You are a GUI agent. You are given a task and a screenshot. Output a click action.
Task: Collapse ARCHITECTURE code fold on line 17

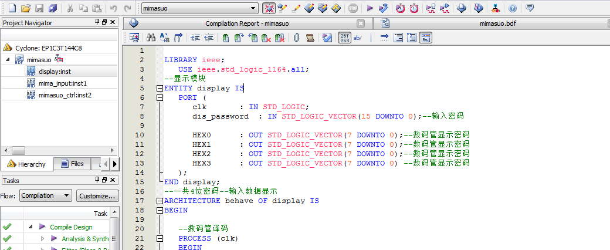(159, 201)
